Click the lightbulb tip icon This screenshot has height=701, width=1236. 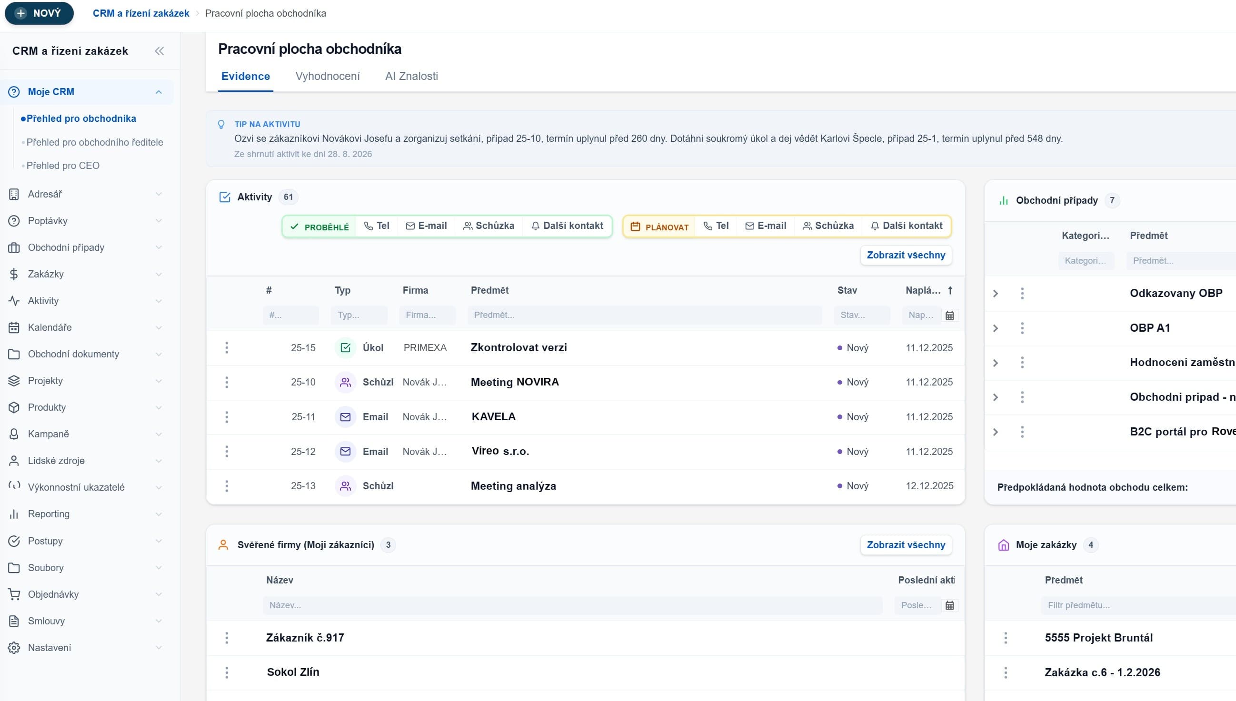(x=221, y=124)
